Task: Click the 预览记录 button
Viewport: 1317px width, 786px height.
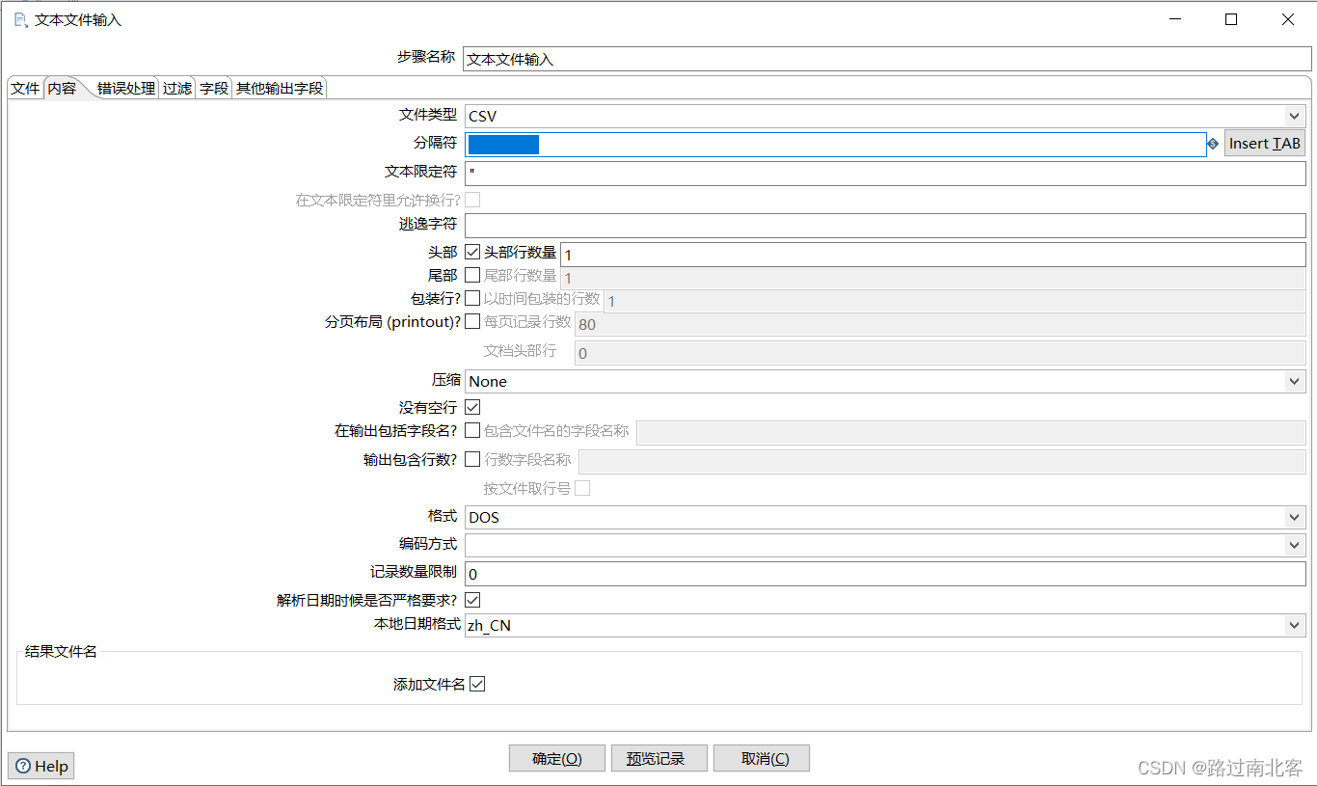Action: tap(659, 758)
